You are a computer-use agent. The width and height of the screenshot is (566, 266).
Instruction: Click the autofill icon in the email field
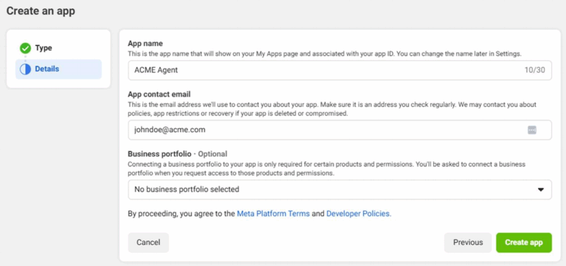[x=532, y=130]
